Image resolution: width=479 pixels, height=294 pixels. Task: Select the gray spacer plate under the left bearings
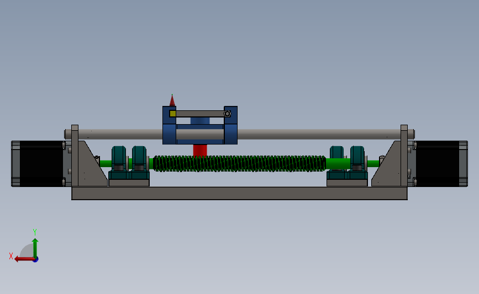pos(129,183)
